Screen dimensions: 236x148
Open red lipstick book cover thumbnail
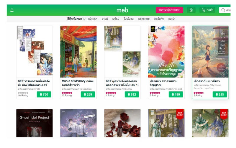pyautogui.click(x=122, y=123)
